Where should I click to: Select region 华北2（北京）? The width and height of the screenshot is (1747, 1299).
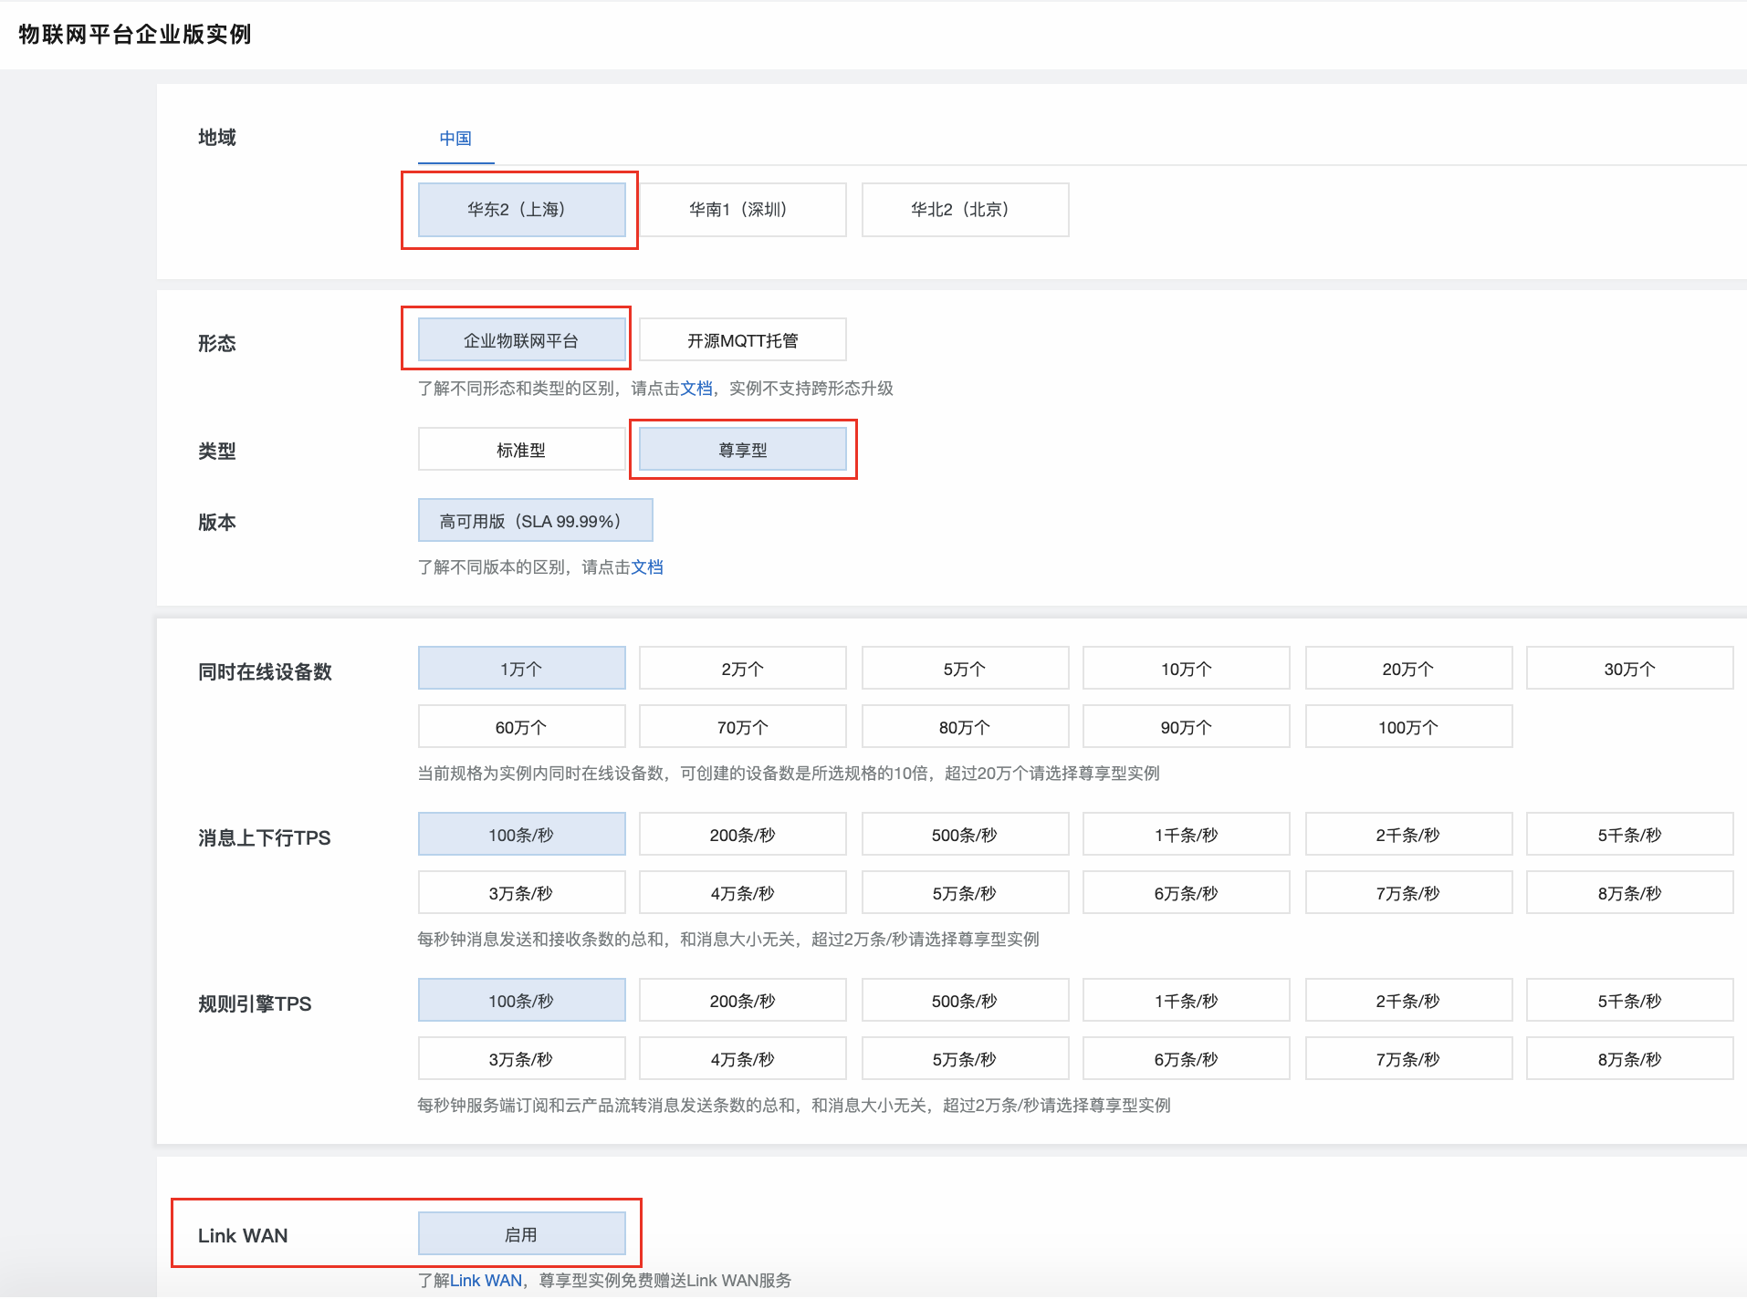(965, 210)
